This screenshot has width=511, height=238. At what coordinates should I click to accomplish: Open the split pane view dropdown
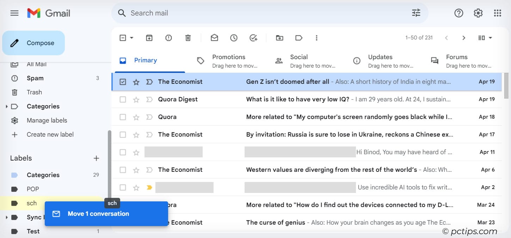[x=485, y=38]
